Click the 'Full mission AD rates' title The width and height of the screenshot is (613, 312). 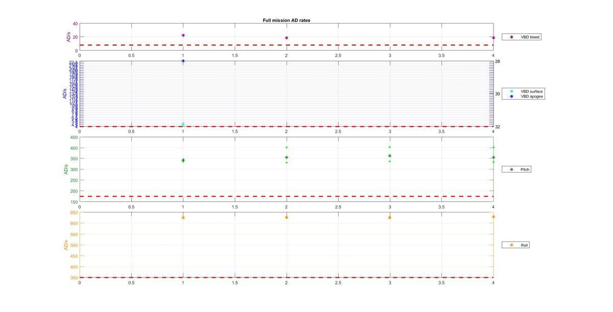point(287,20)
